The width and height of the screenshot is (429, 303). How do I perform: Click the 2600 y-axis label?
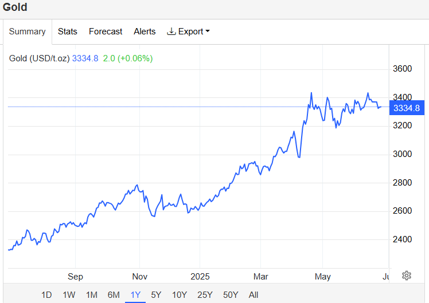point(402,211)
